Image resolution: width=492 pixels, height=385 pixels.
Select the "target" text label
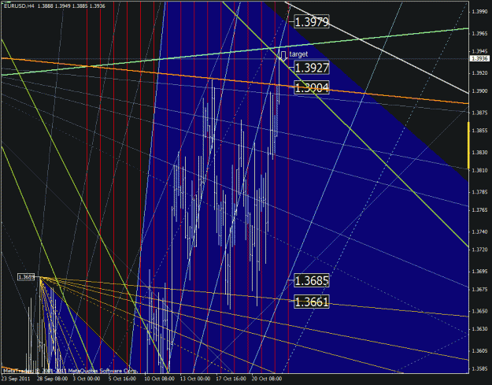point(298,54)
